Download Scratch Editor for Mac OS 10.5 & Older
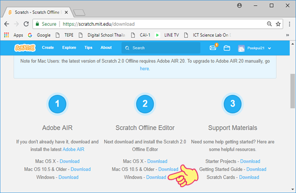Screen dimensions: 296x193 pyautogui.click(x=168, y=169)
